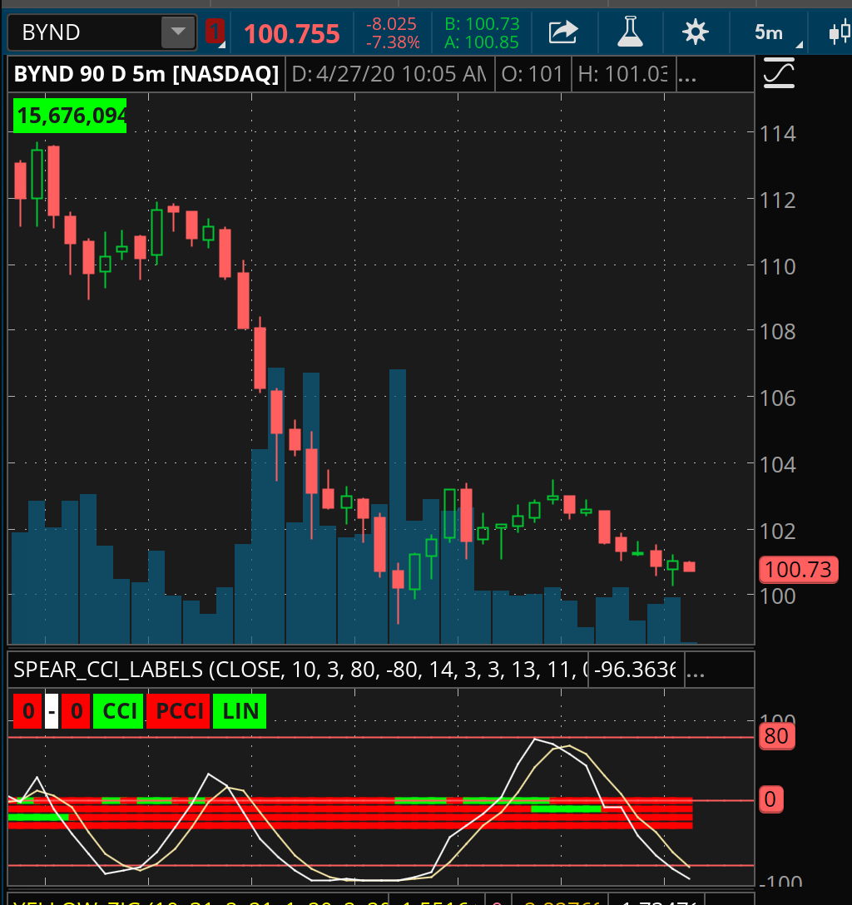852x905 pixels.
Task: Click the 100.73 price bubble on axis
Action: click(x=798, y=570)
